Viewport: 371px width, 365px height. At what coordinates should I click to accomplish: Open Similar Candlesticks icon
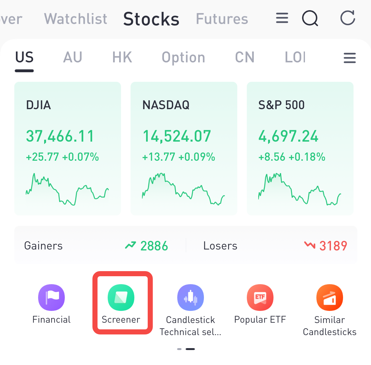pos(329,298)
